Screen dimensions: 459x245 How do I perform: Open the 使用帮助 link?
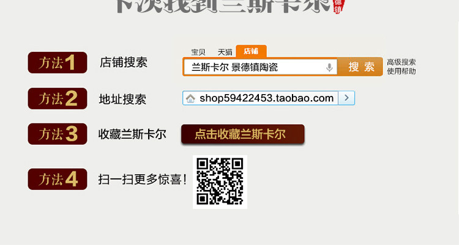401,71
